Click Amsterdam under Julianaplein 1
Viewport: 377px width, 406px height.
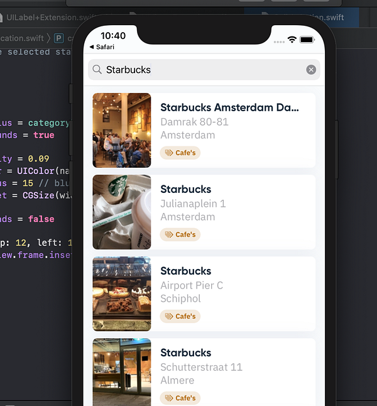(x=188, y=217)
